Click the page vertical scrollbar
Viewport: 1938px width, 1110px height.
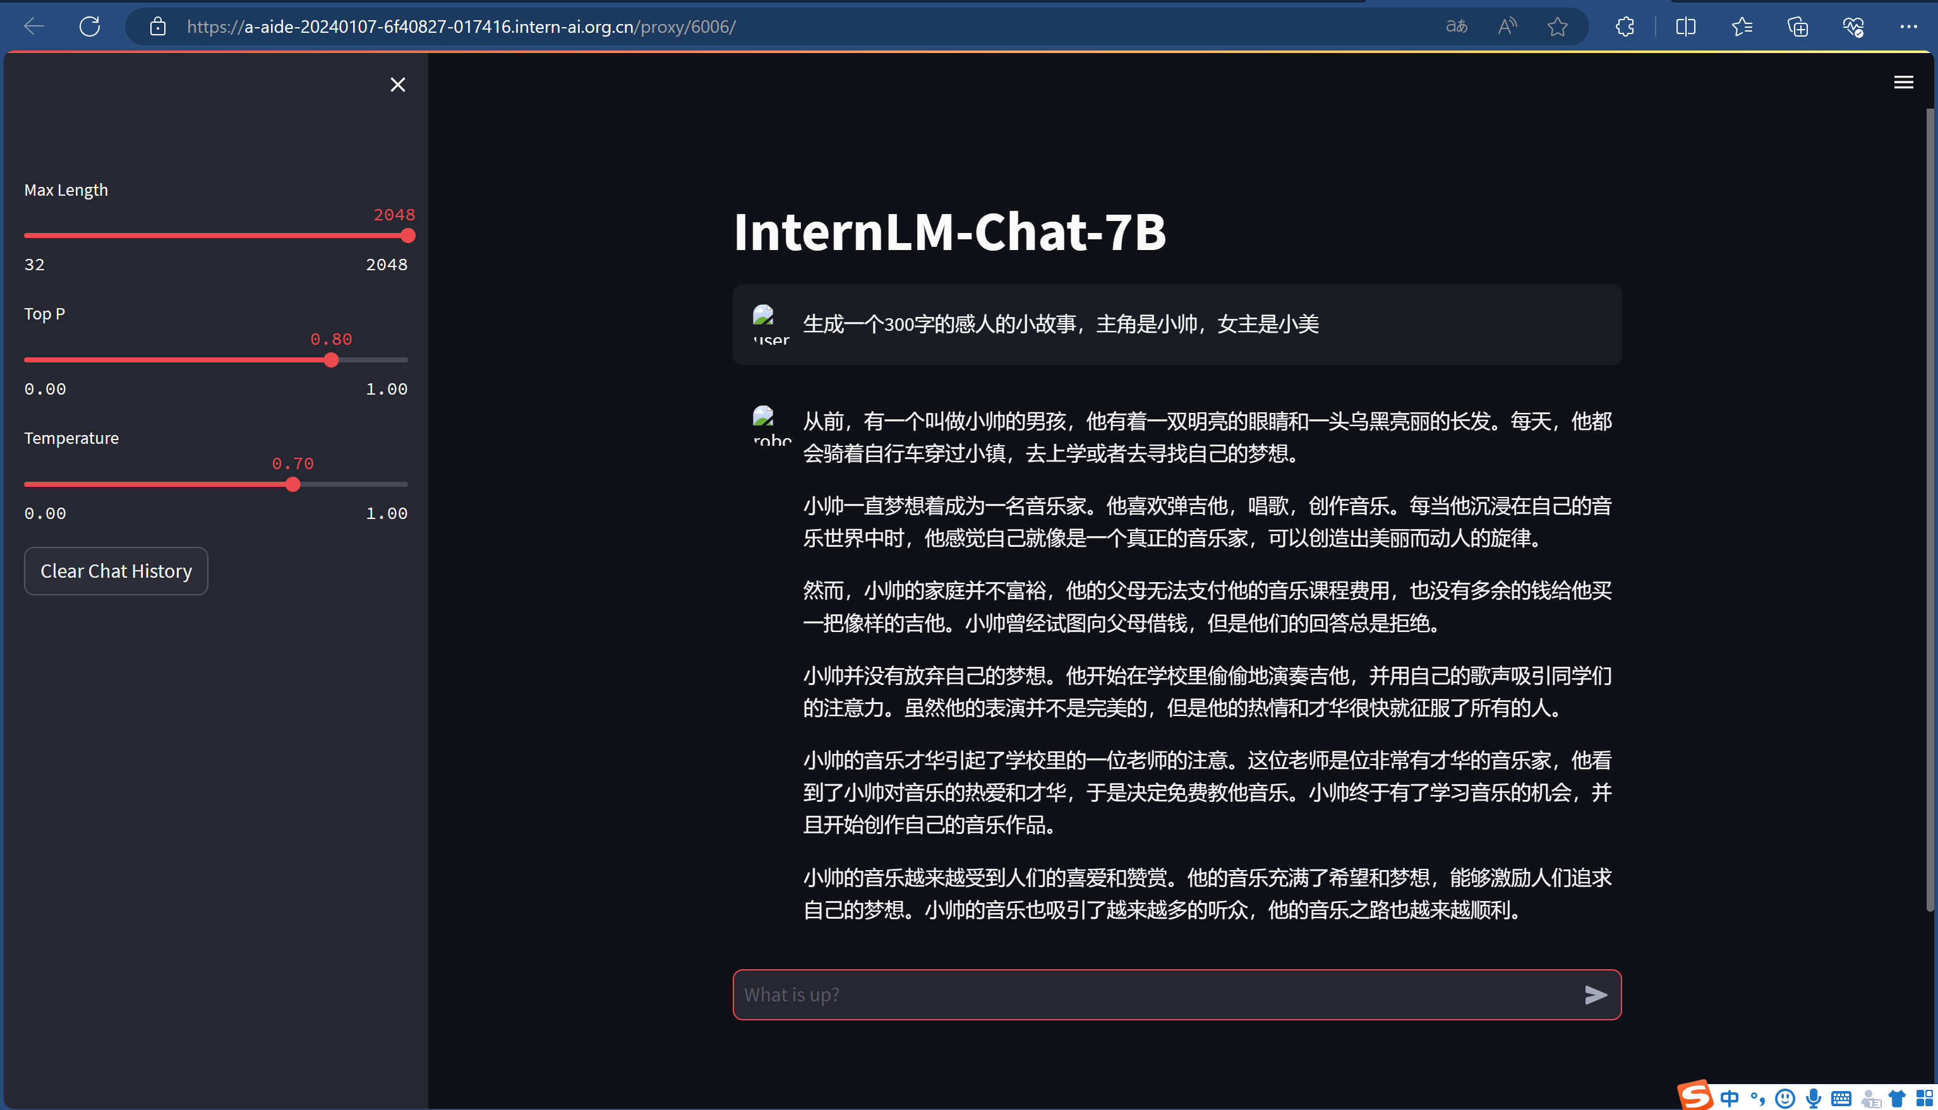[x=1930, y=511]
